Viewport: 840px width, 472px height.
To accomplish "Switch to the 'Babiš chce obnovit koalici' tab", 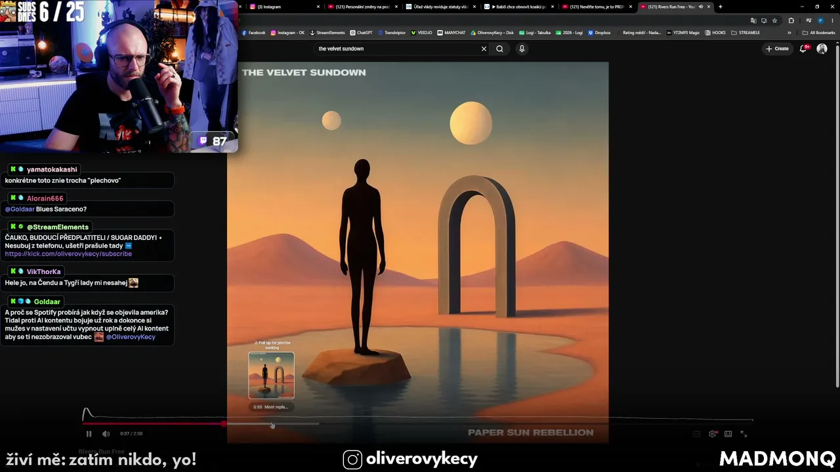I will tap(519, 7).
